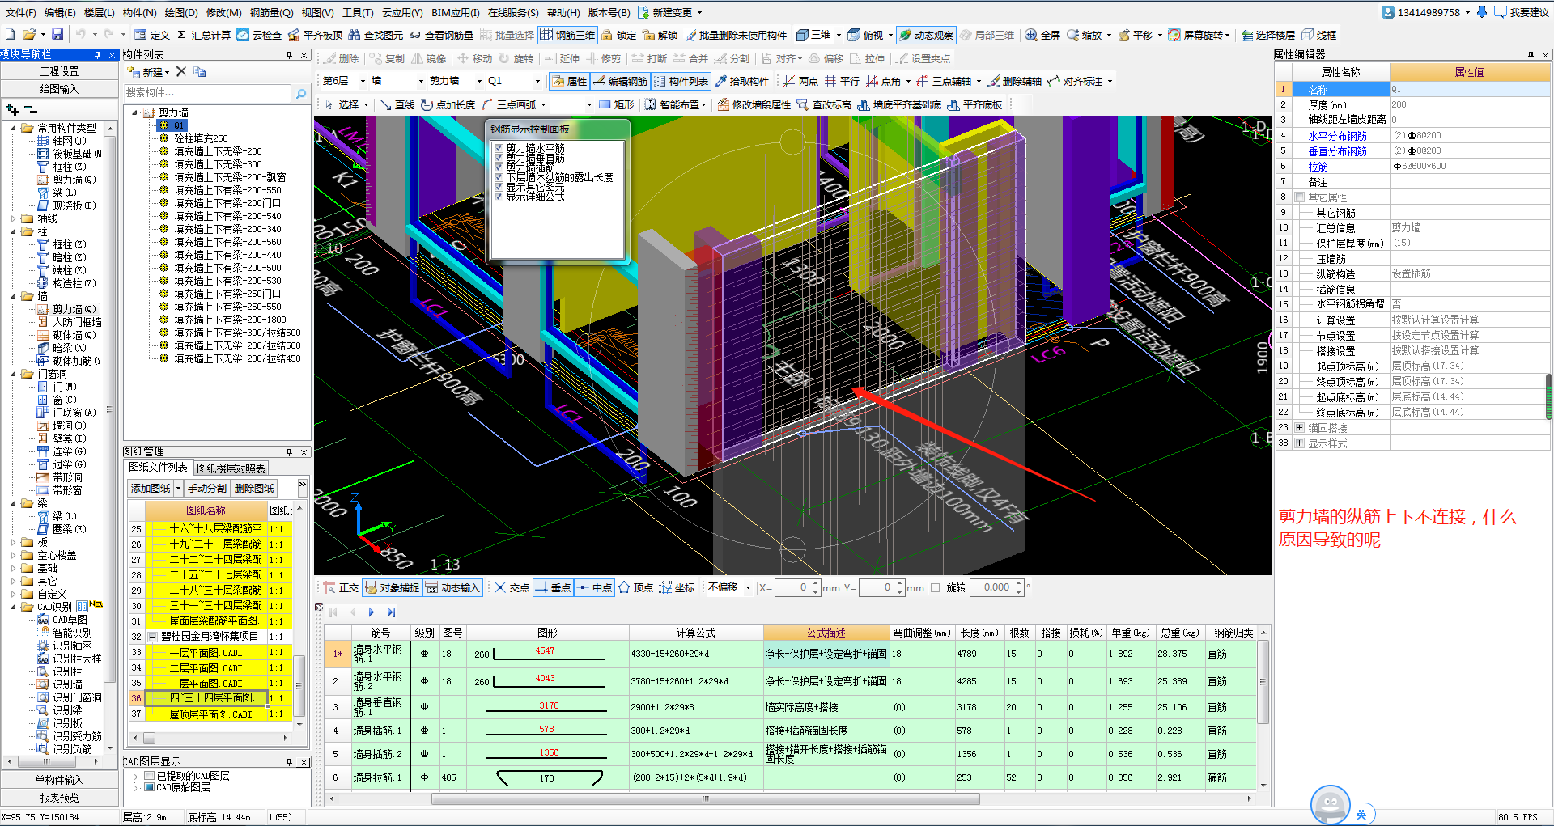Switch to 图纸文件列表 tab
This screenshot has height=826, width=1554.
158,468
